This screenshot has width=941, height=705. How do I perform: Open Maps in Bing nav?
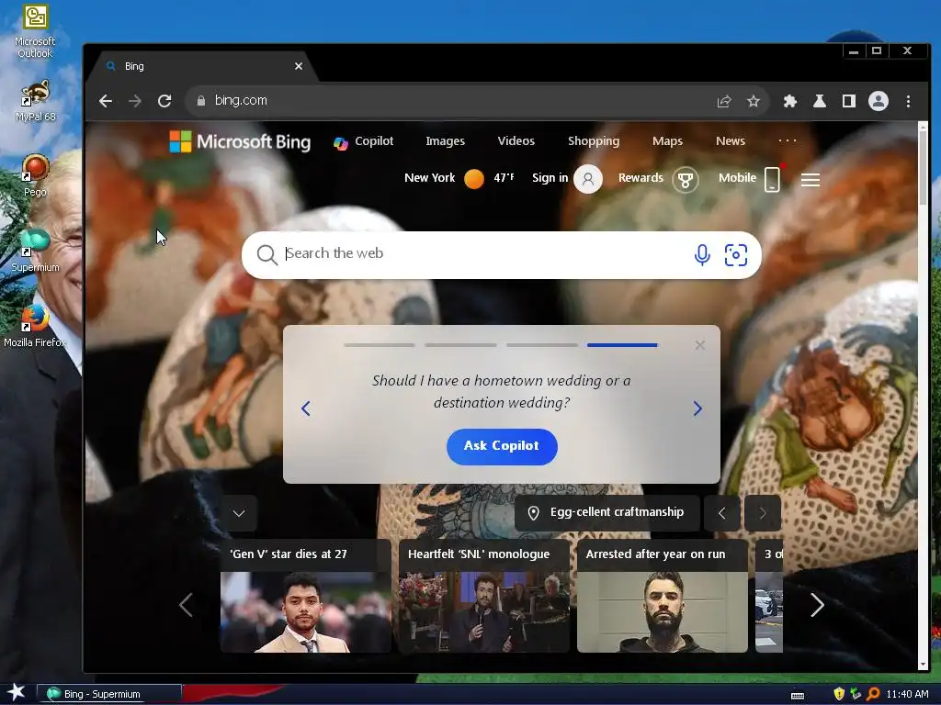[x=667, y=140]
